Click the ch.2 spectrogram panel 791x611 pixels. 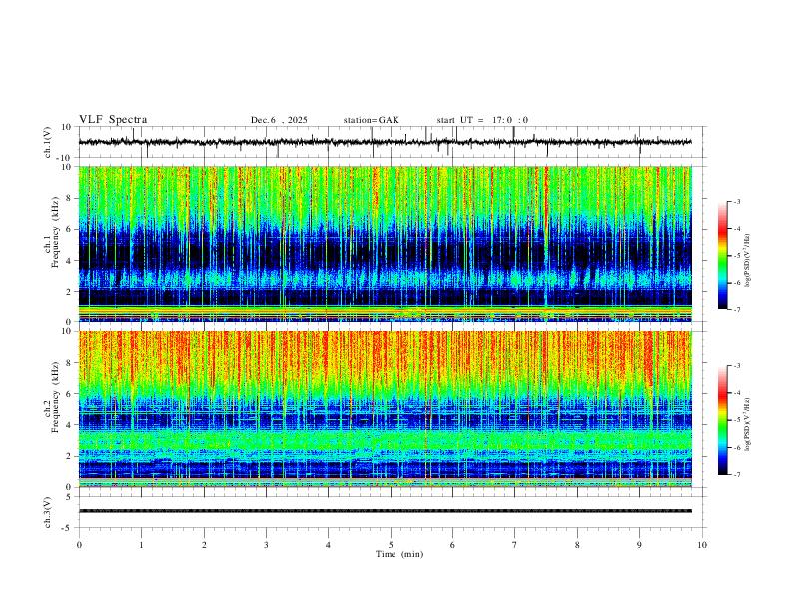pos(385,409)
